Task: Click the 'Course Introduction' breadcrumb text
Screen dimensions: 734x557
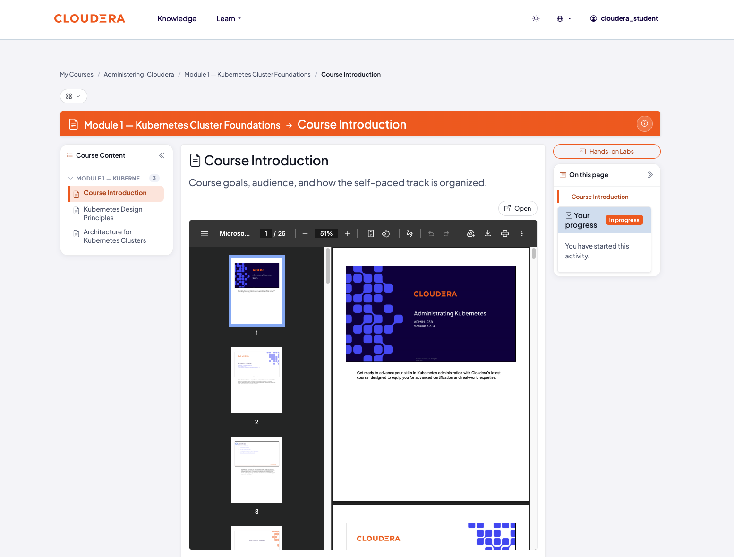Action: tap(351, 74)
